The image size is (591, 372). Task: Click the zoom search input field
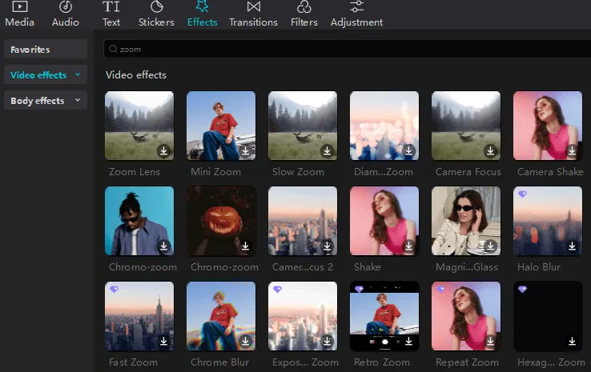320,50
